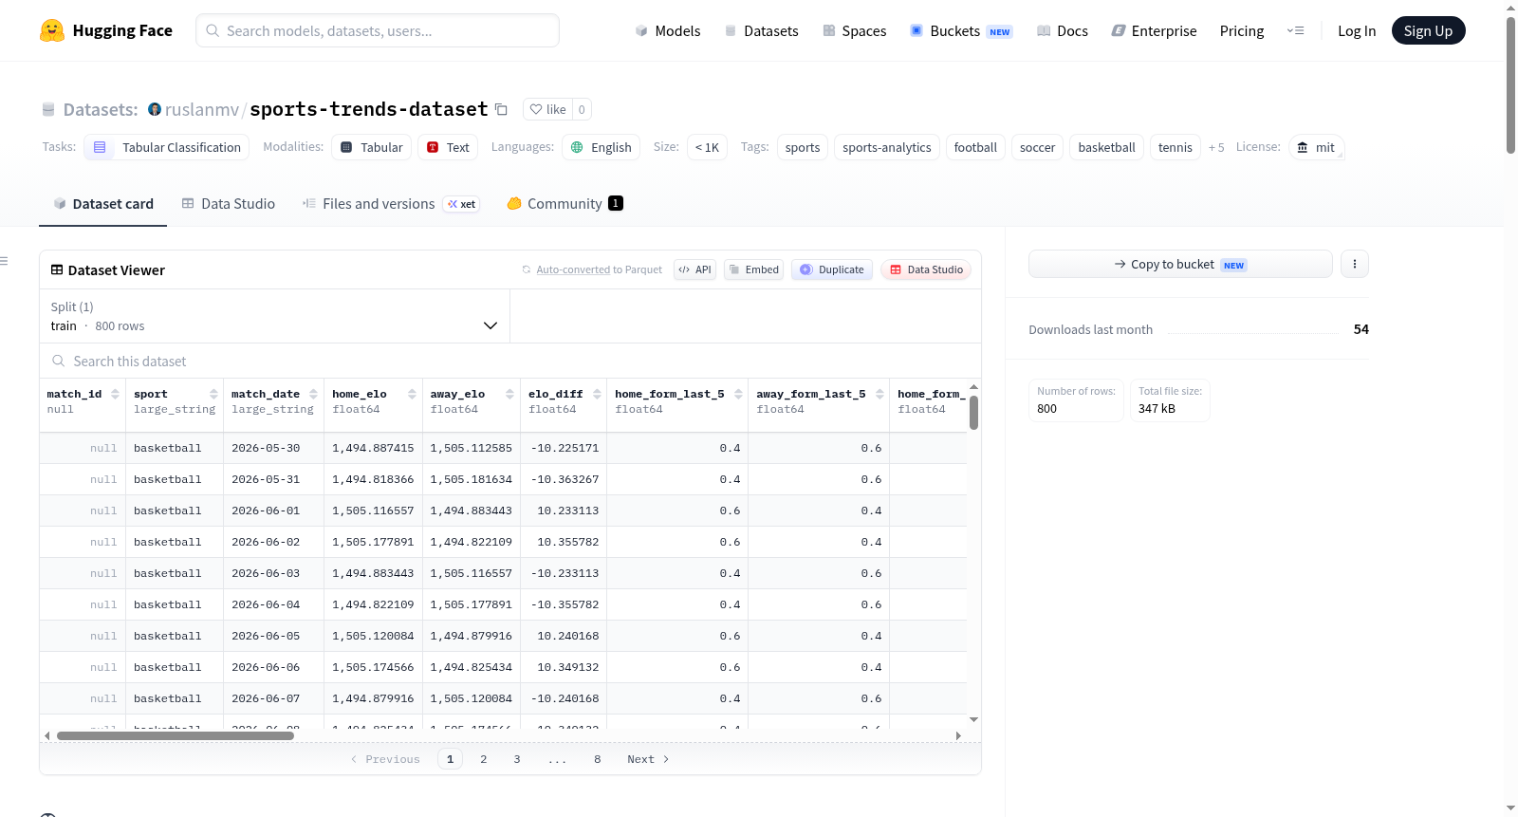
Task: Click the Tabular Classification task tag
Action: coord(167,147)
